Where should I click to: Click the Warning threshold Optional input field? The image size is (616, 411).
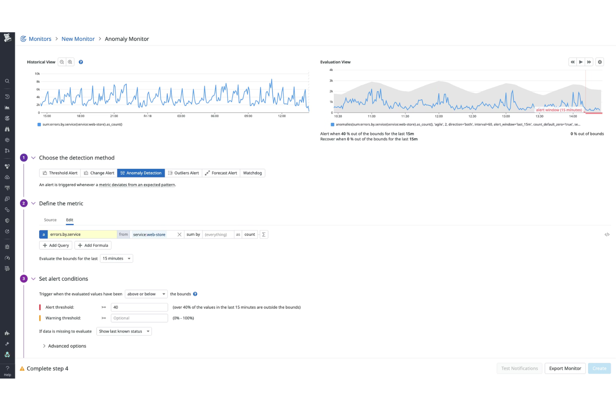139,318
